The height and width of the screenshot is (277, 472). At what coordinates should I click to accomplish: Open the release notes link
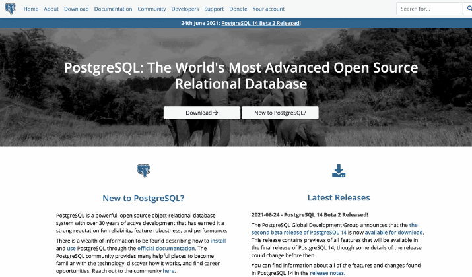coord(327,273)
